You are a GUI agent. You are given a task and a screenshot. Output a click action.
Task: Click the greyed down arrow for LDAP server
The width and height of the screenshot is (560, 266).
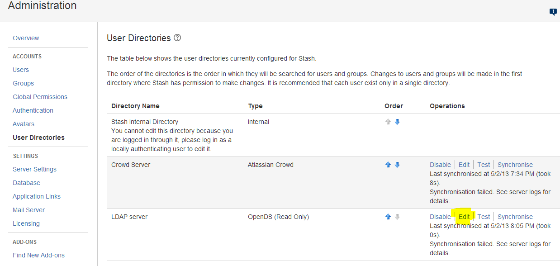397,217
